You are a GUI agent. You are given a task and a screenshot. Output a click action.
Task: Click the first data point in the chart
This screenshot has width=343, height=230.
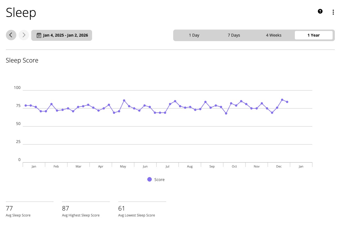tap(26, 106)
